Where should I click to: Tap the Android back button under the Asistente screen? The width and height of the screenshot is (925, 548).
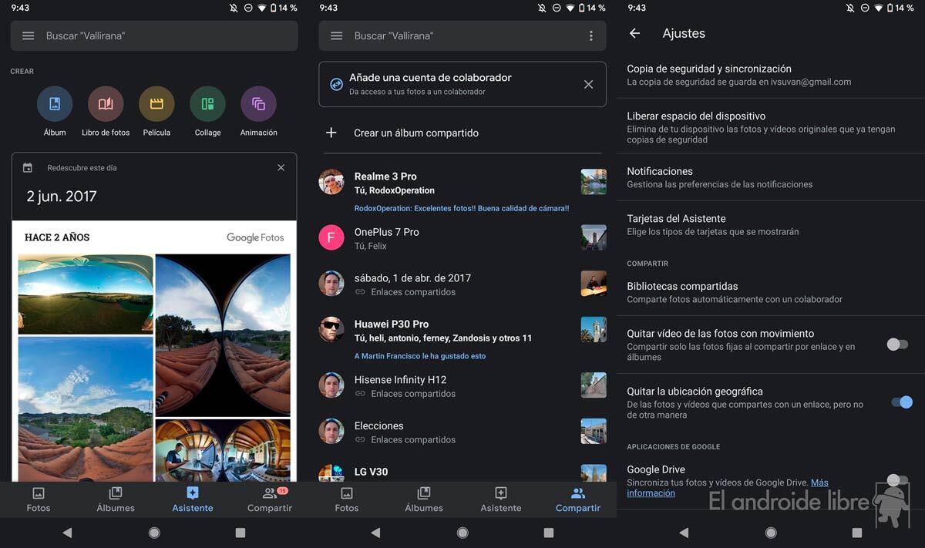(x=67, y=533)
